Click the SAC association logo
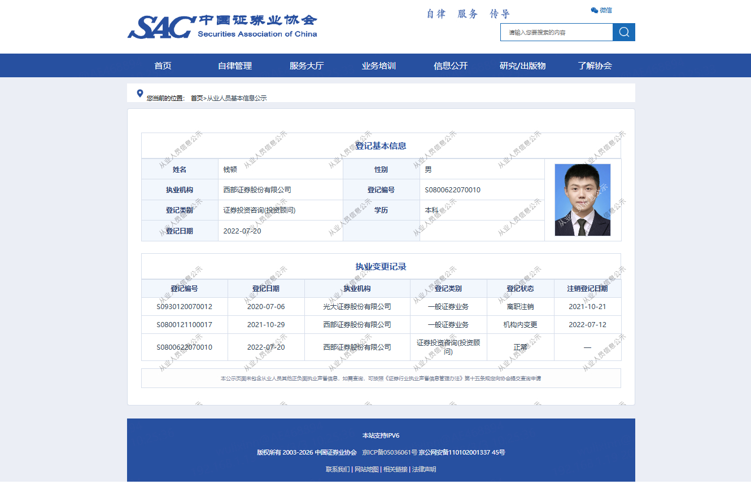This screenshot has height=489, width=751. pos(222,27)
